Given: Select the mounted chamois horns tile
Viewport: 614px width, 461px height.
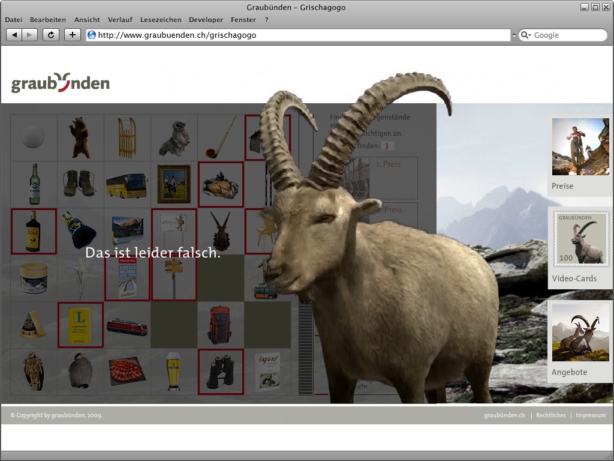Looking at the screenshot, I should (x=221, y=231).
